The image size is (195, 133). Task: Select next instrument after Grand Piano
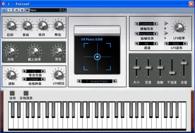point(115,81)
